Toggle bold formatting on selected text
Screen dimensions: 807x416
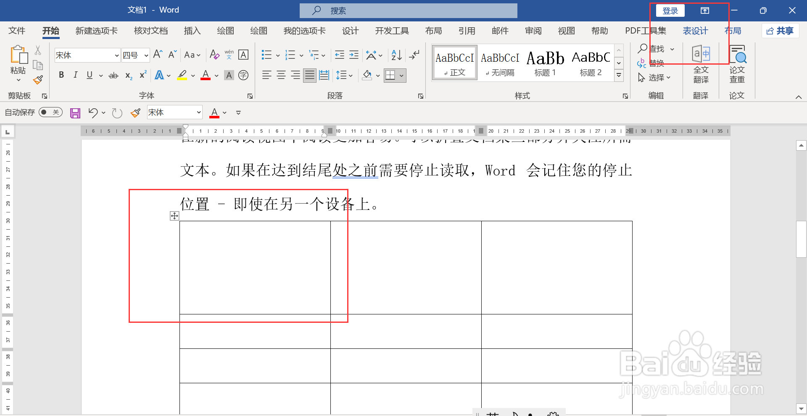coord(61,75)
